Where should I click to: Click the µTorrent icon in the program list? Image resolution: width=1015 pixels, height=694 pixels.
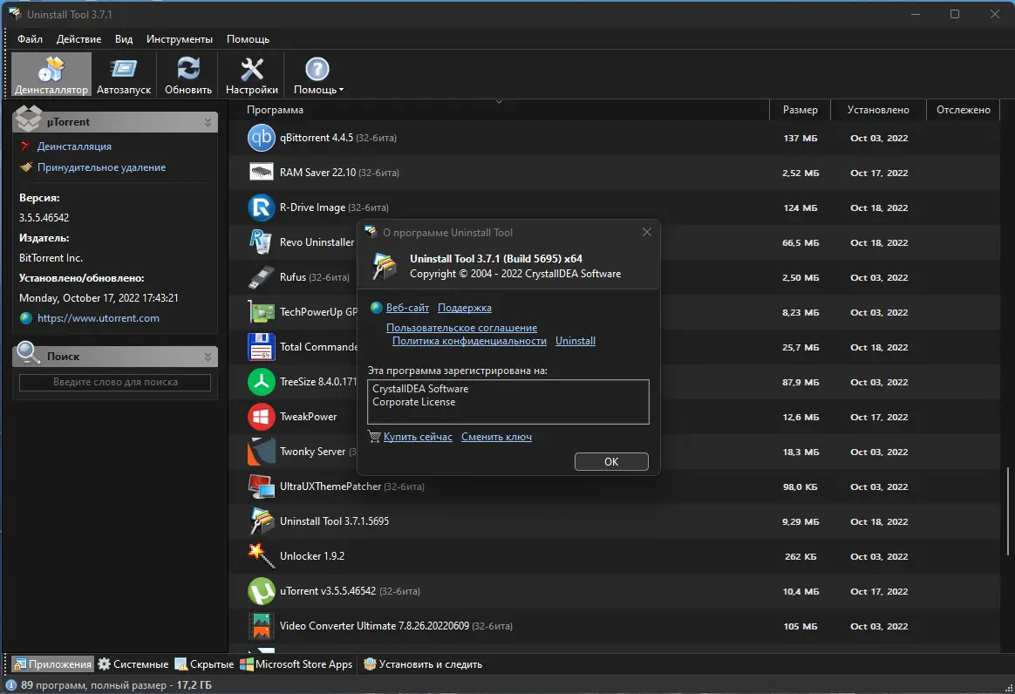(261, 591)
